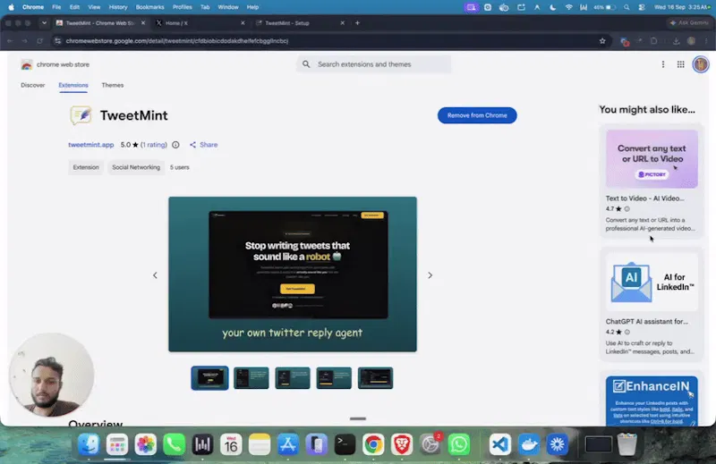Go back in browser history
Screen dimensions: 716x464
(x=10, y=41)
